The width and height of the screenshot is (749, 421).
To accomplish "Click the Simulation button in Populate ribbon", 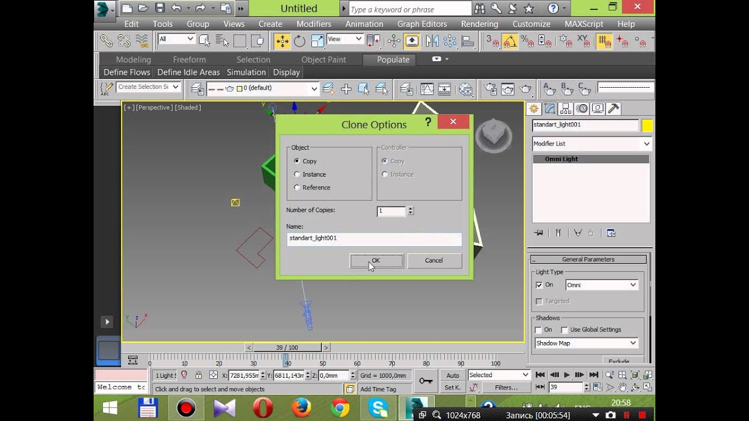I will (246, 73).
